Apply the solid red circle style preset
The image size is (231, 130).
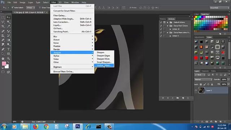(196, 58)
